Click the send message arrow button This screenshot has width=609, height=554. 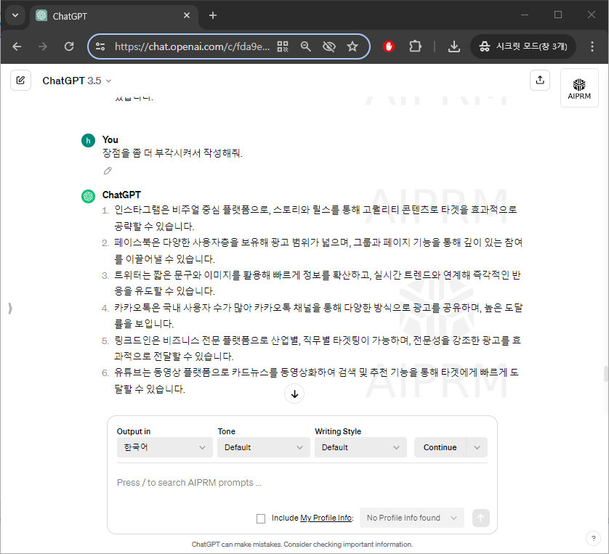481,518
